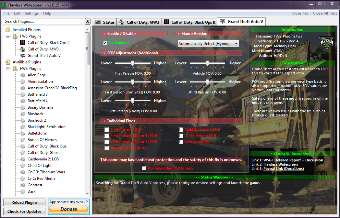Collapse the Game Version section header
Viewport: 340px width, 218px height.
(x=208, y=34)
